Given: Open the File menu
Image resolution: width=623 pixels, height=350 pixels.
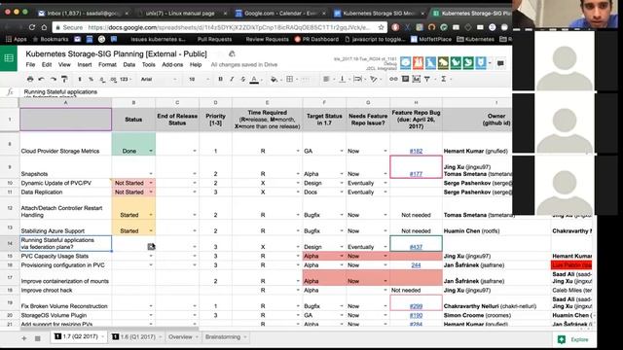Looking at the screenshot, I should pyautogui.click(x=30, y=64).
